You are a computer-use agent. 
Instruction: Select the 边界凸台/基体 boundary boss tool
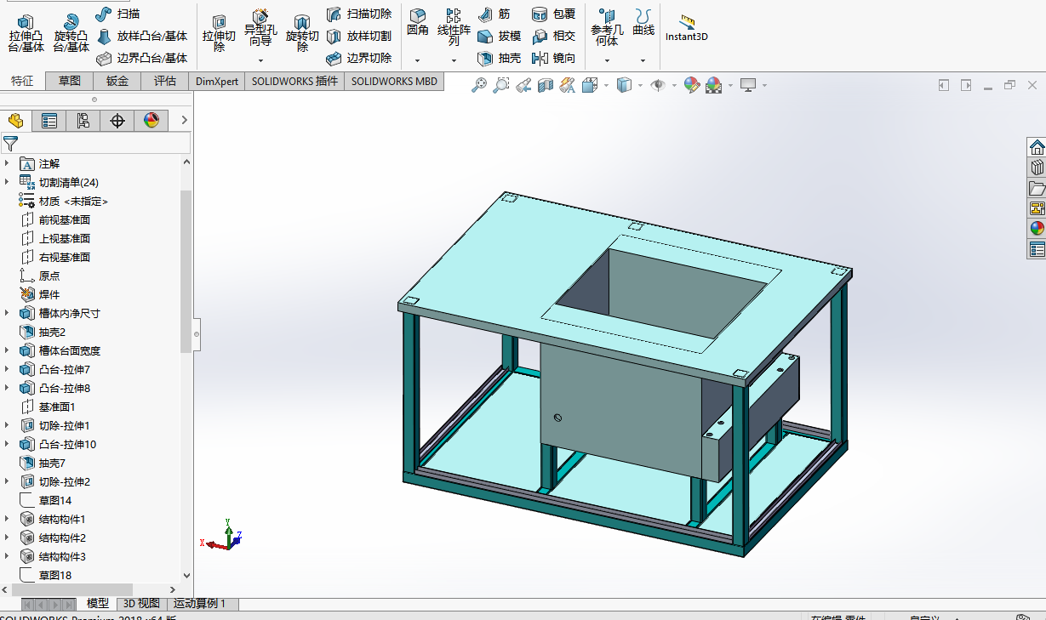point(141,58)
